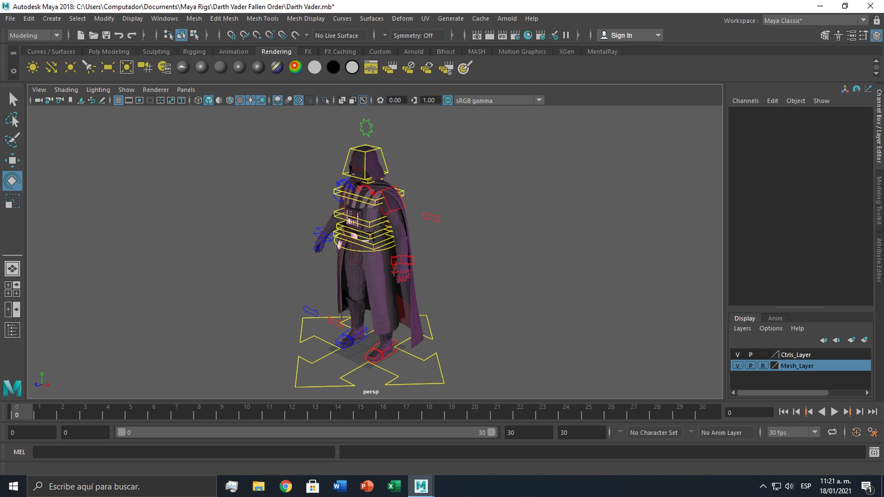
Task: Switch to the Rigging shelf tab
Action: (x=194, y=52)
